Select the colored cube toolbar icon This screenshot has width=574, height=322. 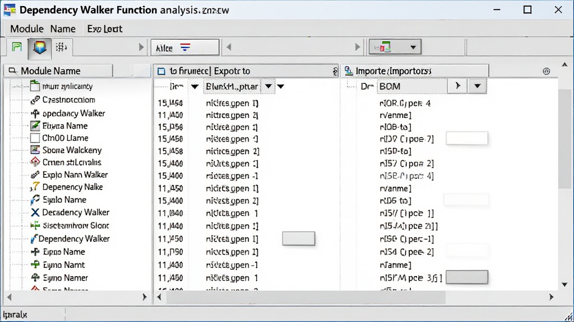(40, 48)
